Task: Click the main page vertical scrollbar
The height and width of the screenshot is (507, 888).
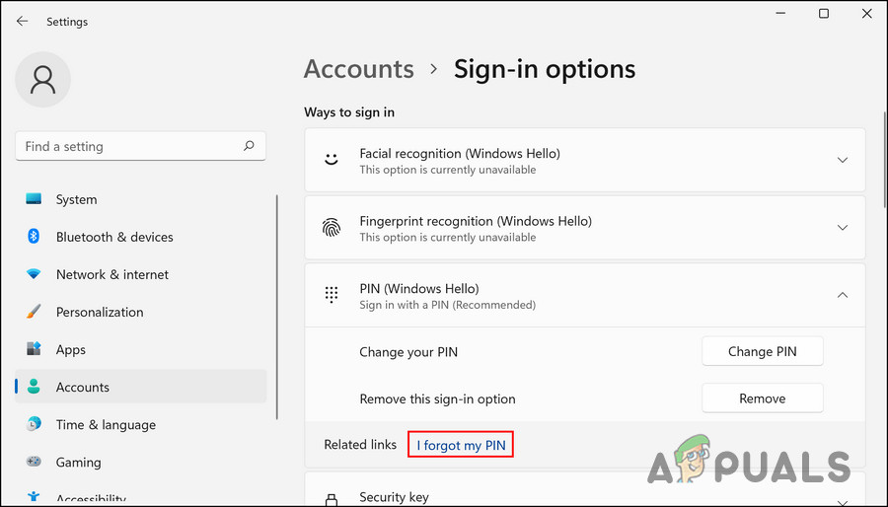Action: tap(885, 160)
